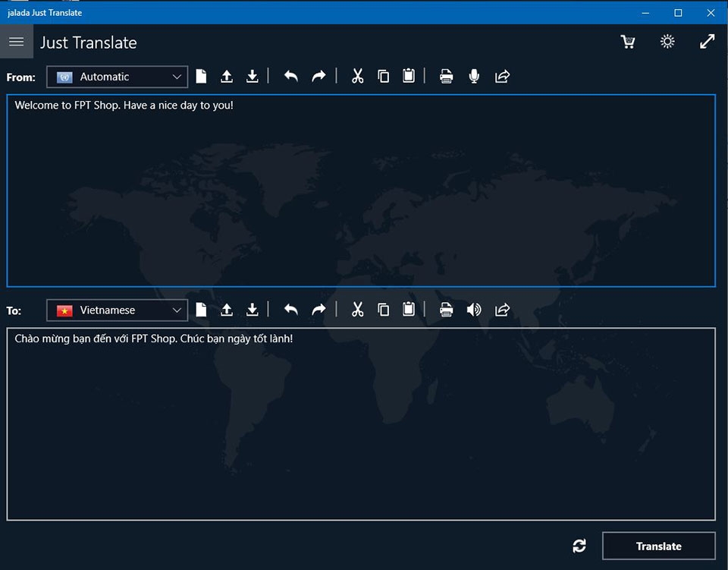This screenshot has width=728, height=570.
Task: Open the hamburger navigation menu
Action: tap(16, 42)
